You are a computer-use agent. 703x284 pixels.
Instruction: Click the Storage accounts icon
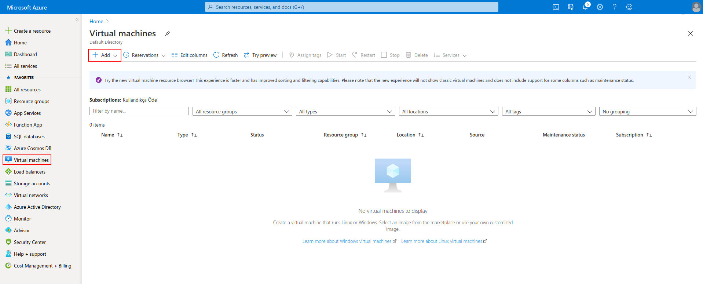(8, 183)
